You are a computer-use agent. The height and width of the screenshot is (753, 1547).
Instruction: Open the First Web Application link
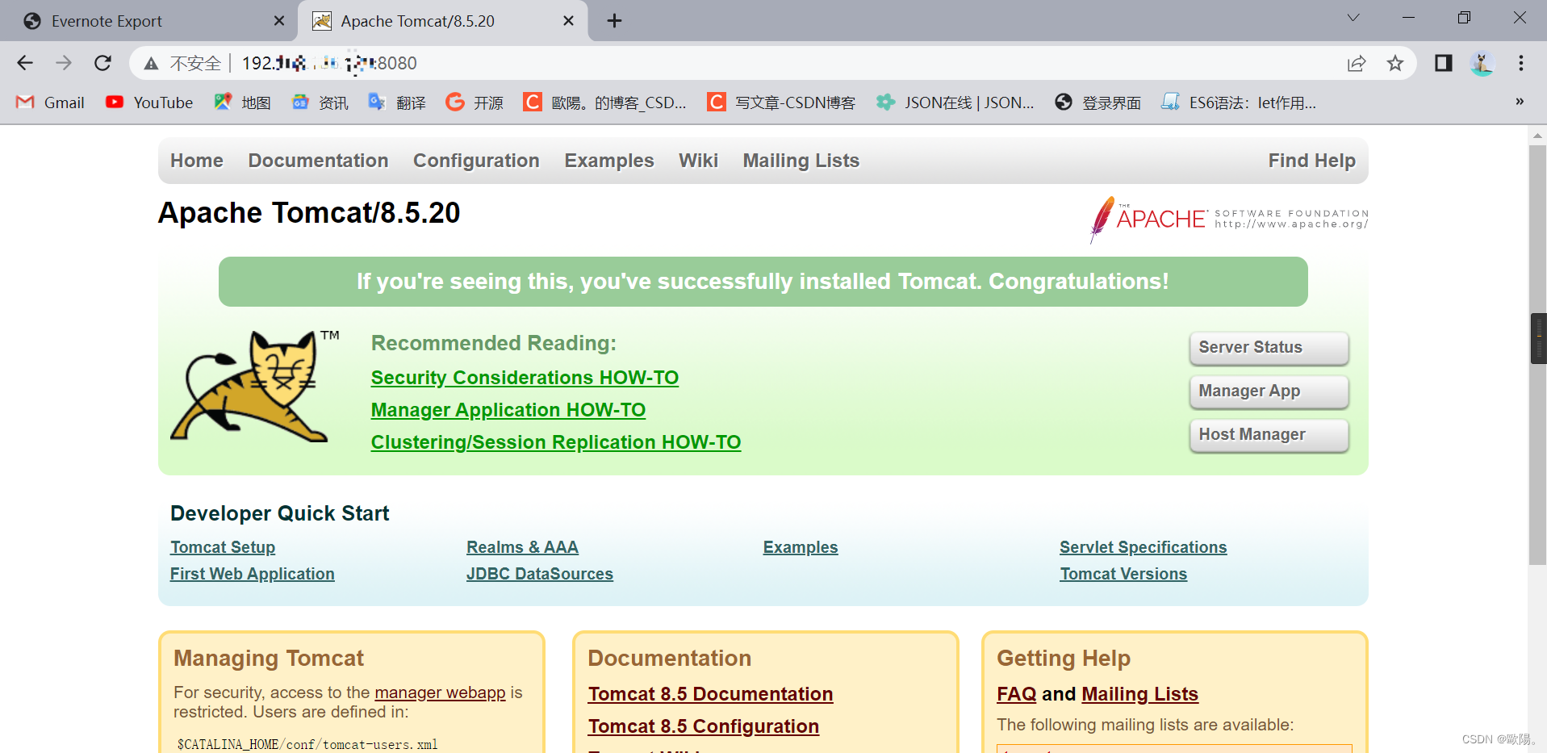[x=252, y=574]
